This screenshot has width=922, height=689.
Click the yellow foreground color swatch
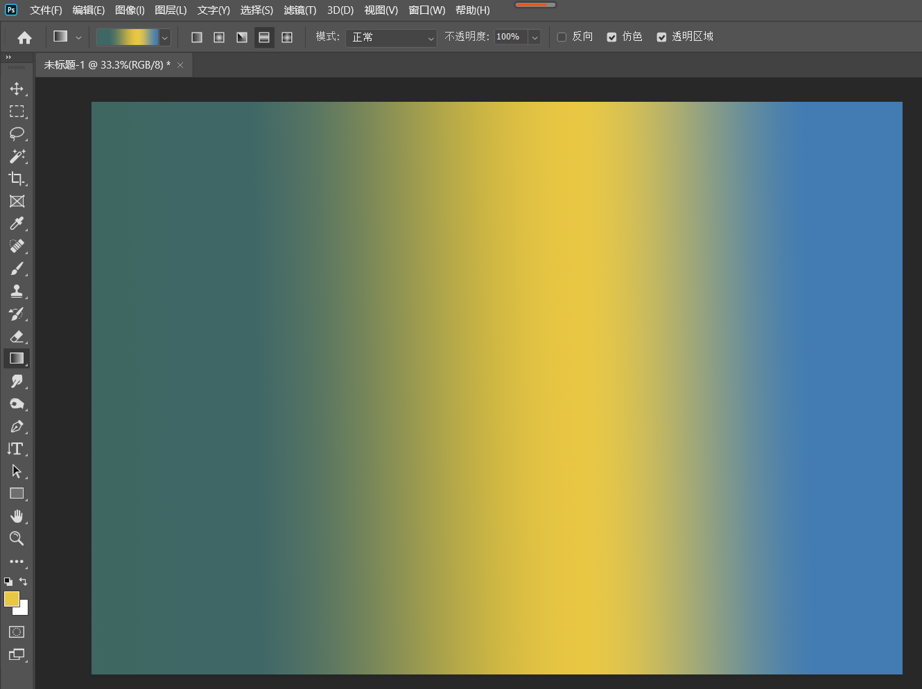[12, 600]
